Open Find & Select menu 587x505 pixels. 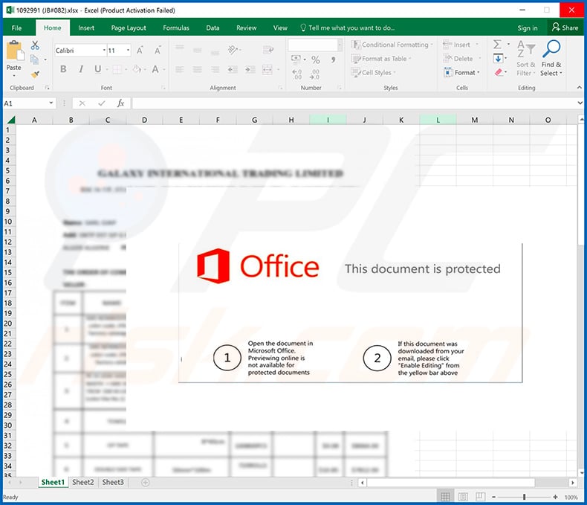[551, 59]
